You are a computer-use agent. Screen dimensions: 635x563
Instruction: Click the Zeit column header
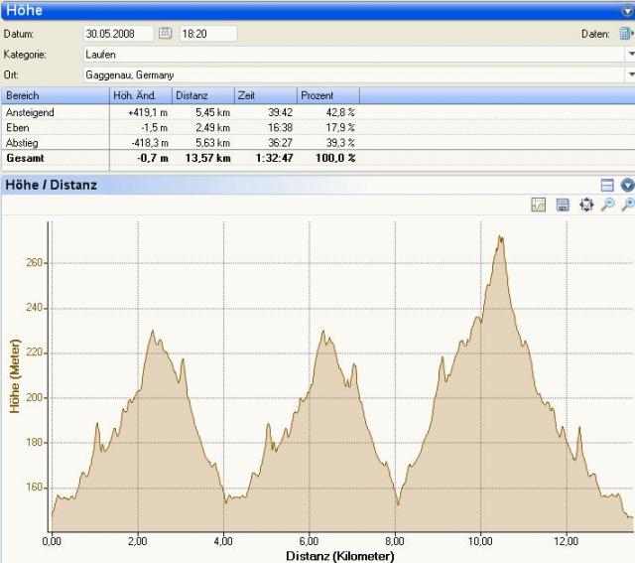264,95
